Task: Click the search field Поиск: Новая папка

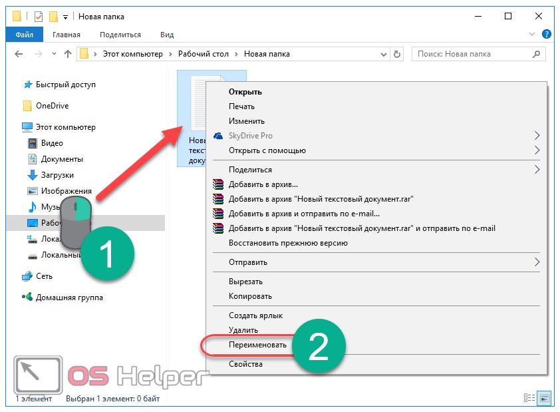Action: pos(472,54)
